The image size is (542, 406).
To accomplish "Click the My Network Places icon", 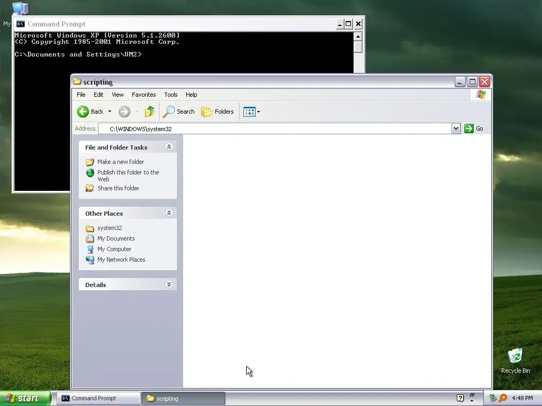I will (90, 260).
